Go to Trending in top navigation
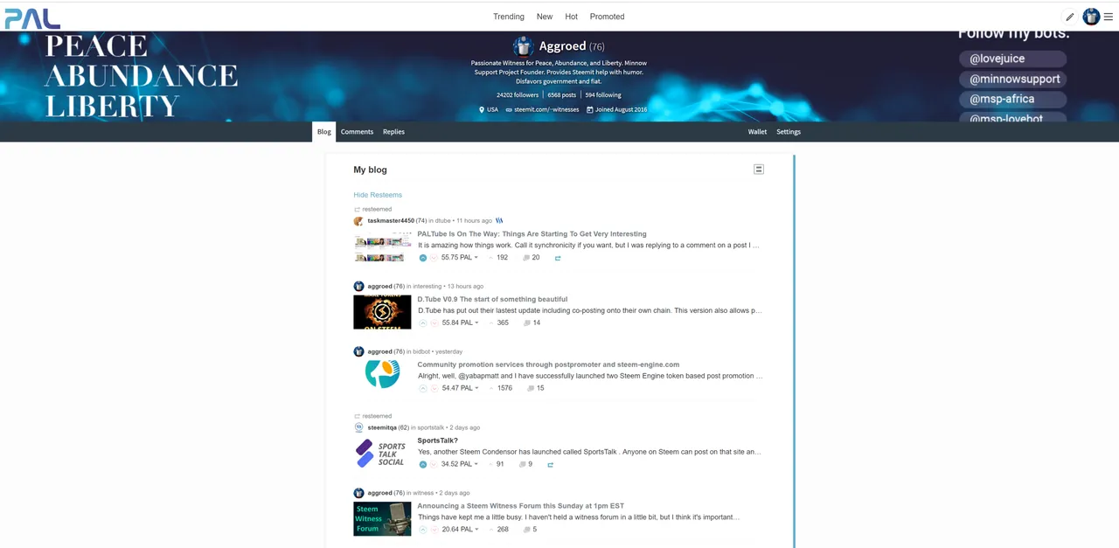Screen dimensions: 1119x548 click(509, 17)
